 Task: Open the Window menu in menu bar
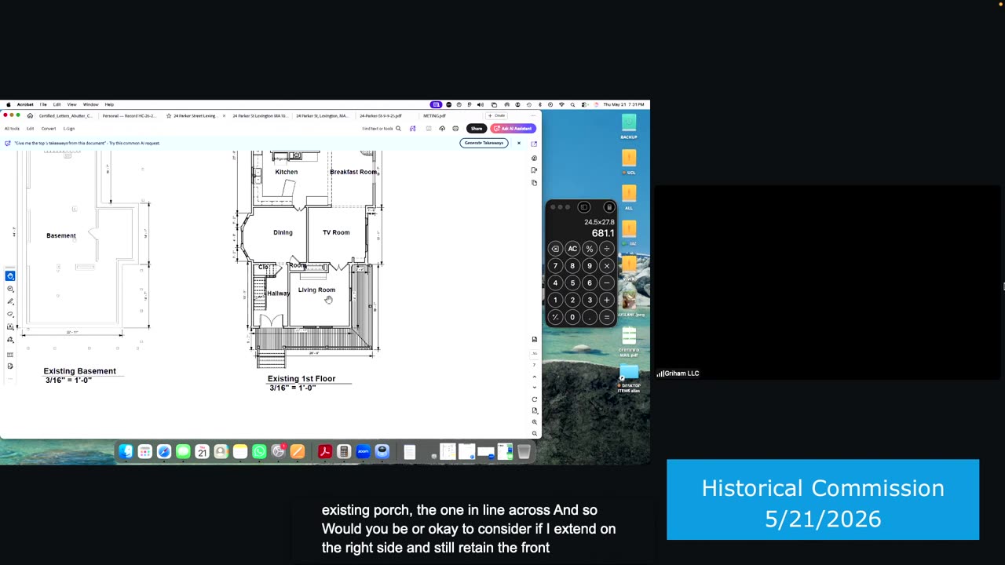point(90,104)
